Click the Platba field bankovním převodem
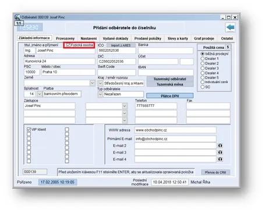Image resolution: width=265 pixels, height=213 pixels. coord(62,94)
